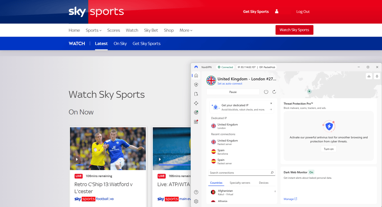This screenshot has width=382, height=207.
Task: Open the Sky Bet nav item
Action: pos(151,30)
